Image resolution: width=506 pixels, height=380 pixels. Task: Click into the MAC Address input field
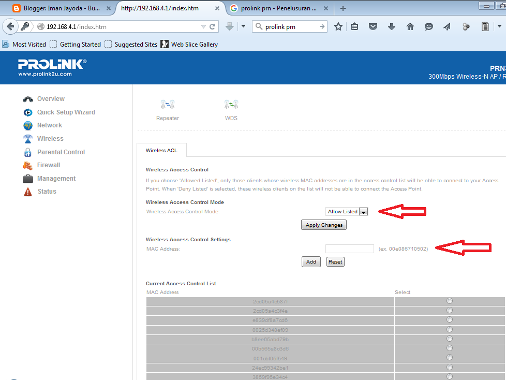pyautogui.click(x=349, y=249)
